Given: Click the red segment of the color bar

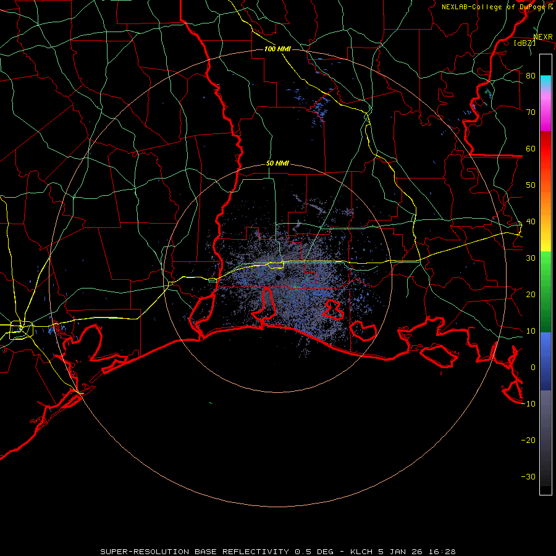Looking at the screenshot, I should point(545,149).
